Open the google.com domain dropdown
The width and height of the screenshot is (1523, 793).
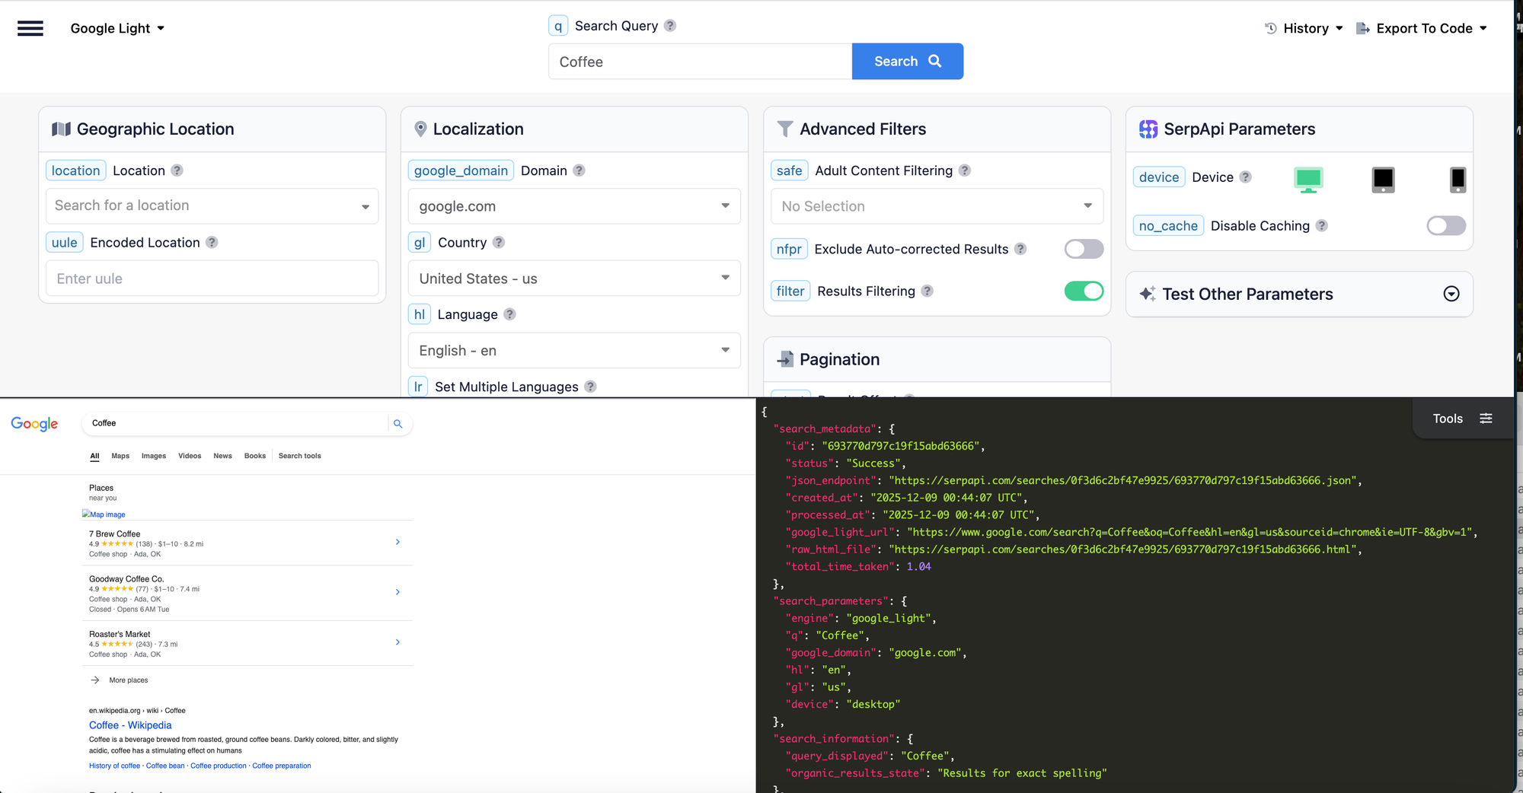[574, 206]
